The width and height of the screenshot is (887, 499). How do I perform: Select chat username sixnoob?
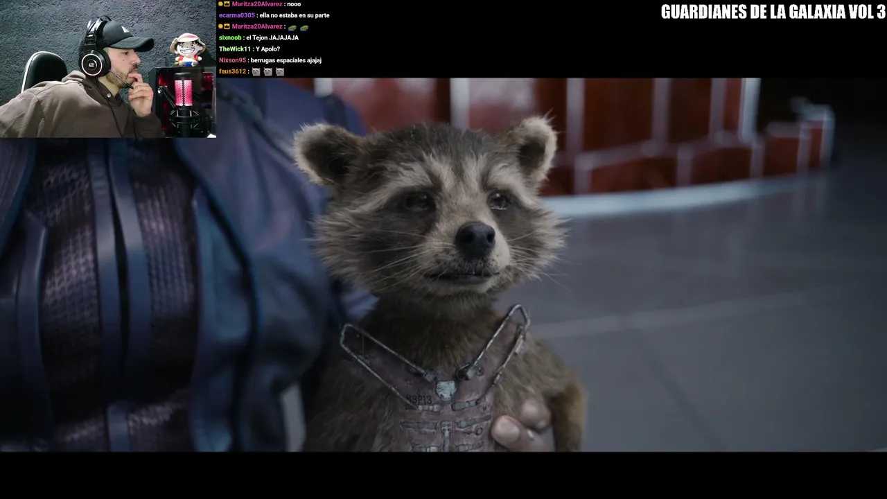(230, 37)
